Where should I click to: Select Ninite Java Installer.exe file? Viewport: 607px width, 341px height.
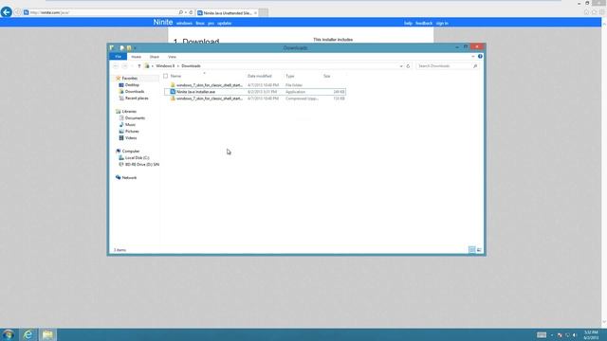[255, 92]
